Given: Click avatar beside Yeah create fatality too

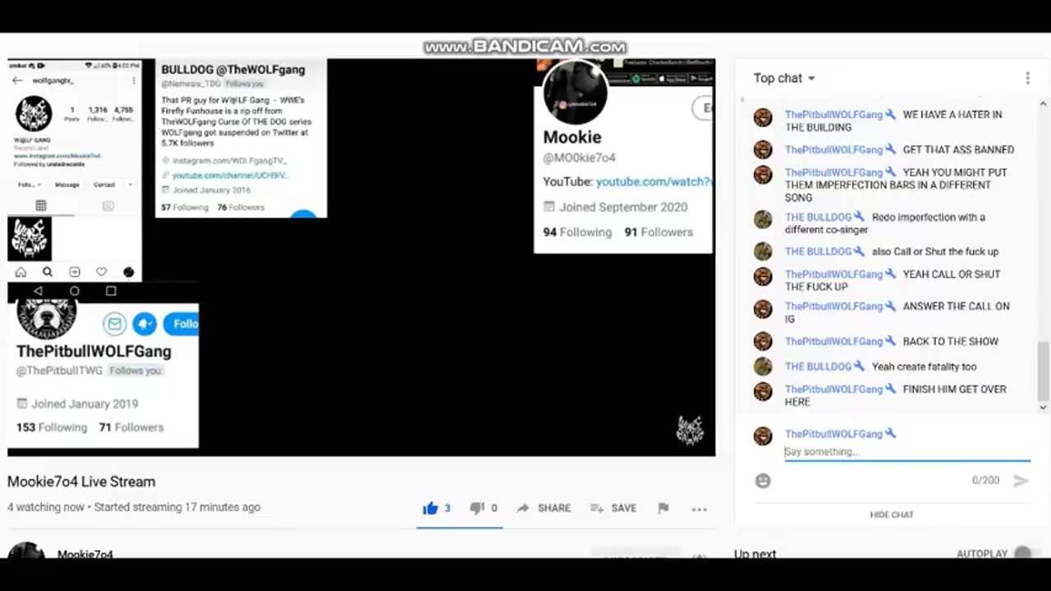Looking at the screenshot, I should (763, 367).
